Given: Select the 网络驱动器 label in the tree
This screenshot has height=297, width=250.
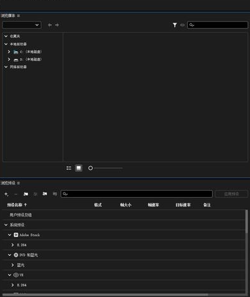Looking at the screenshot, I should (18, 67).
